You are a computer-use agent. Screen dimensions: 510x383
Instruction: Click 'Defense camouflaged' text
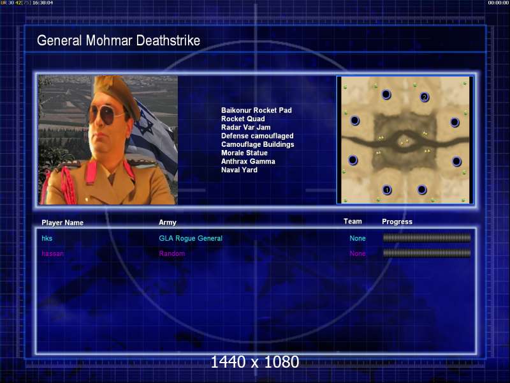point(258,136)
